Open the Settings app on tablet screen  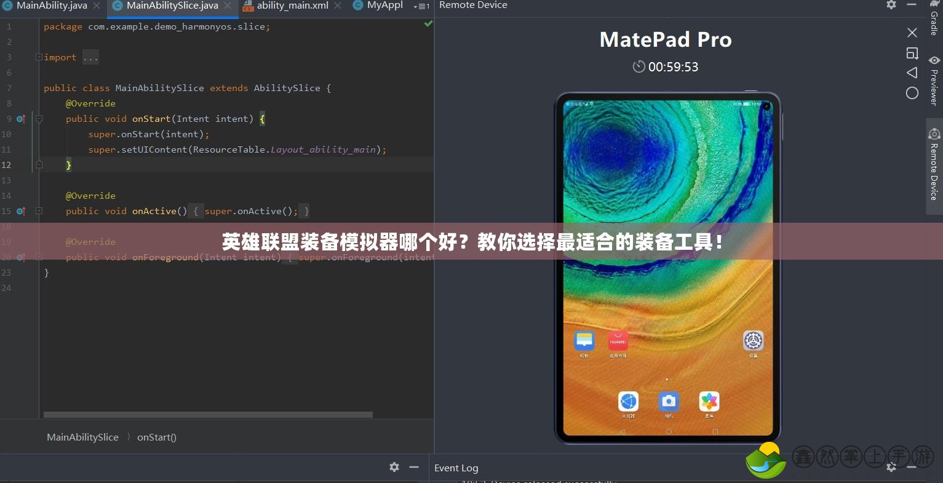[x=753, y=341]
